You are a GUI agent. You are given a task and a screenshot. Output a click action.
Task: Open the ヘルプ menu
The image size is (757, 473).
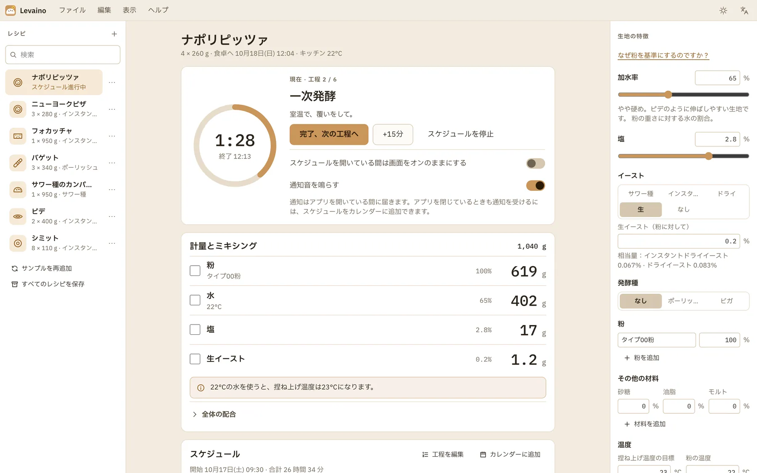click(x=158, y=10)
